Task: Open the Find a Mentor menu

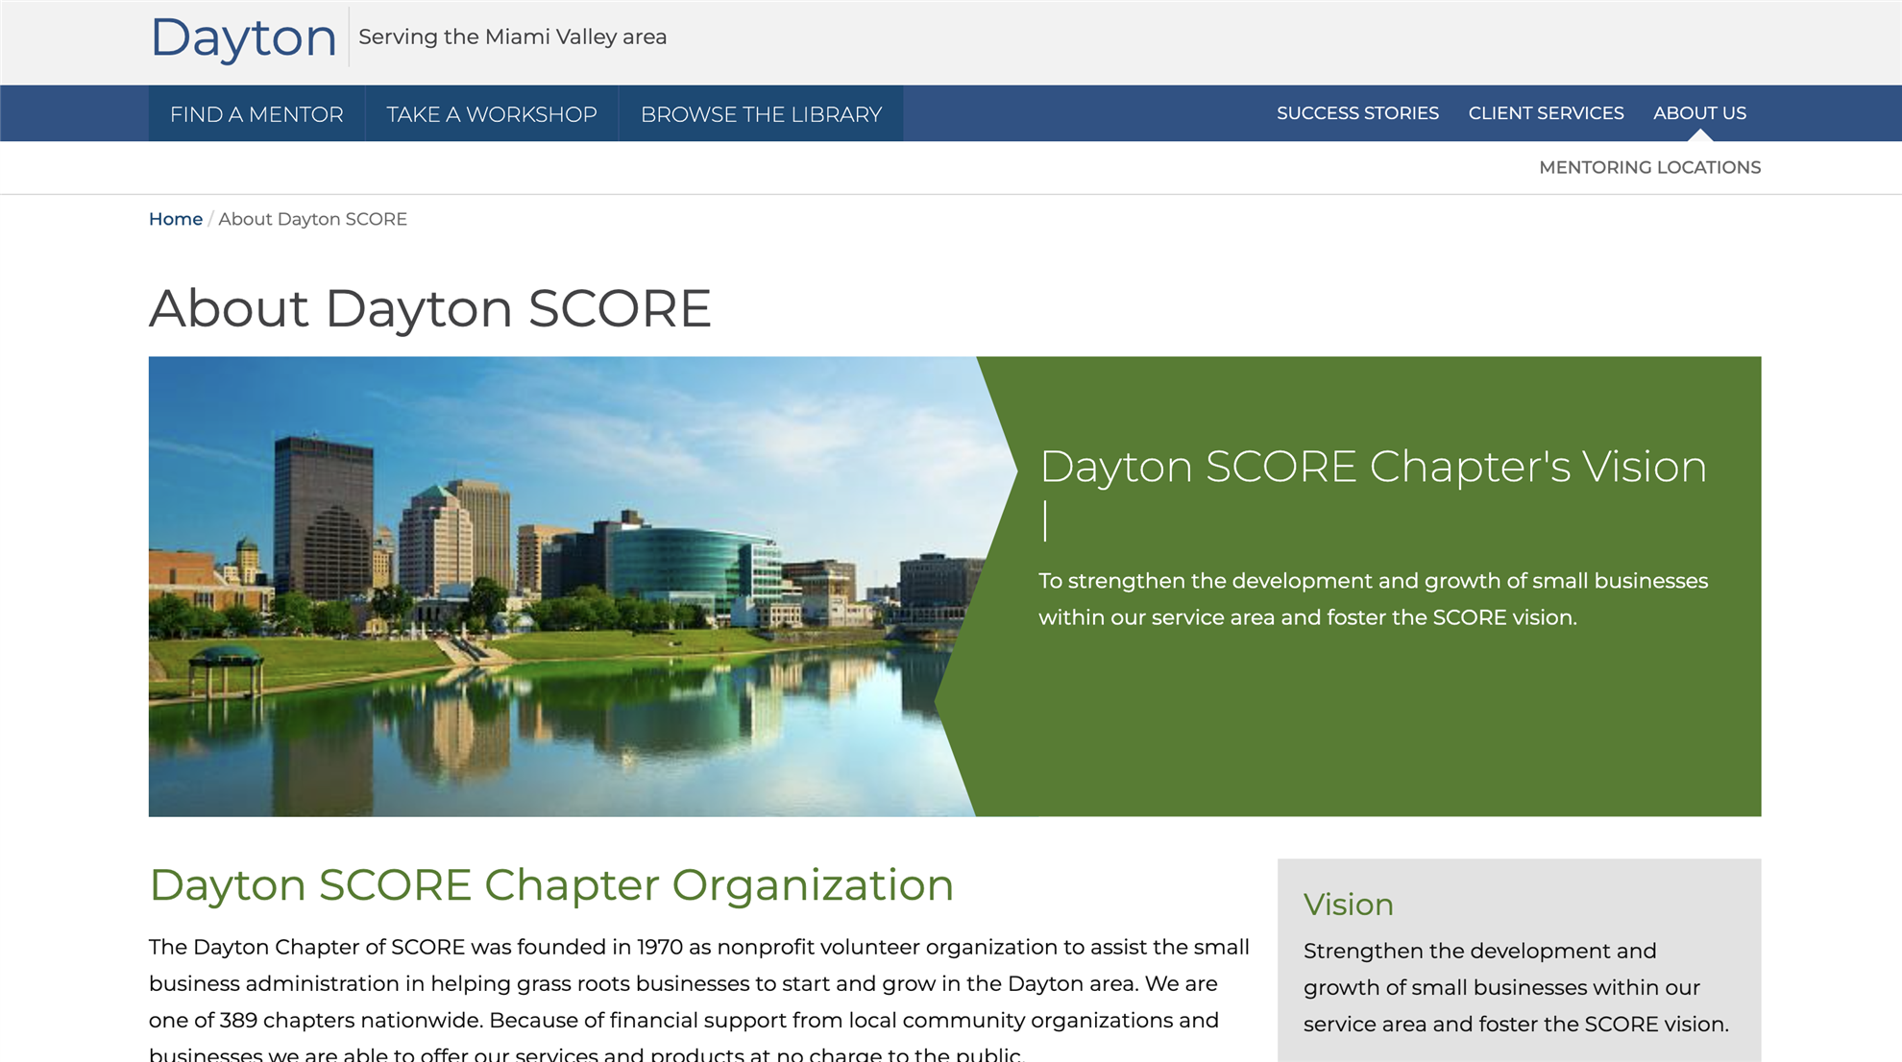Action: coord(256,114)
